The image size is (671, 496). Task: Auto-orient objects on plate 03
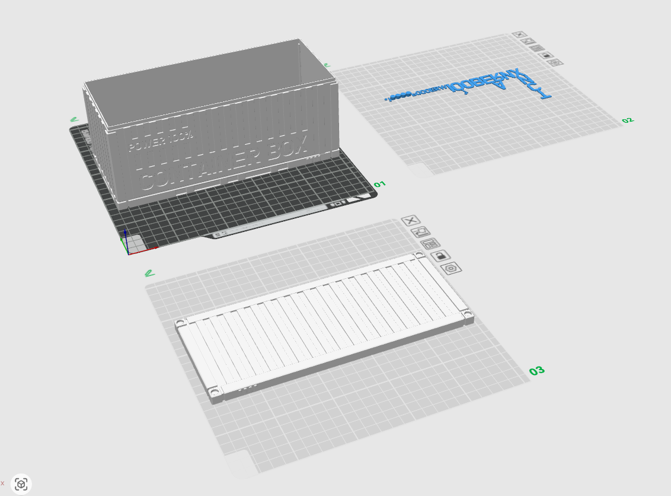(x=421, y=232)
